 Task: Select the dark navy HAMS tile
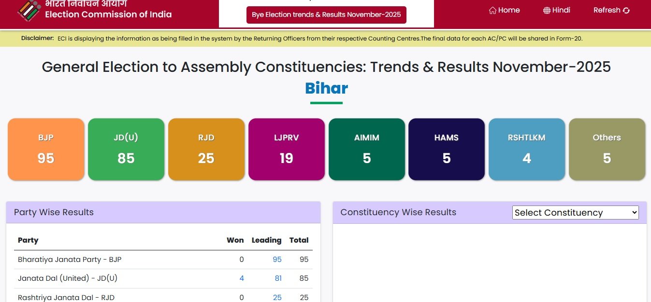click(447, 149)
